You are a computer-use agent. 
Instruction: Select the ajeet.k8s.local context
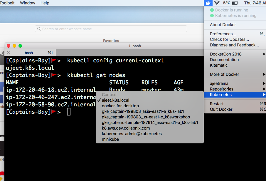(150, 100)
